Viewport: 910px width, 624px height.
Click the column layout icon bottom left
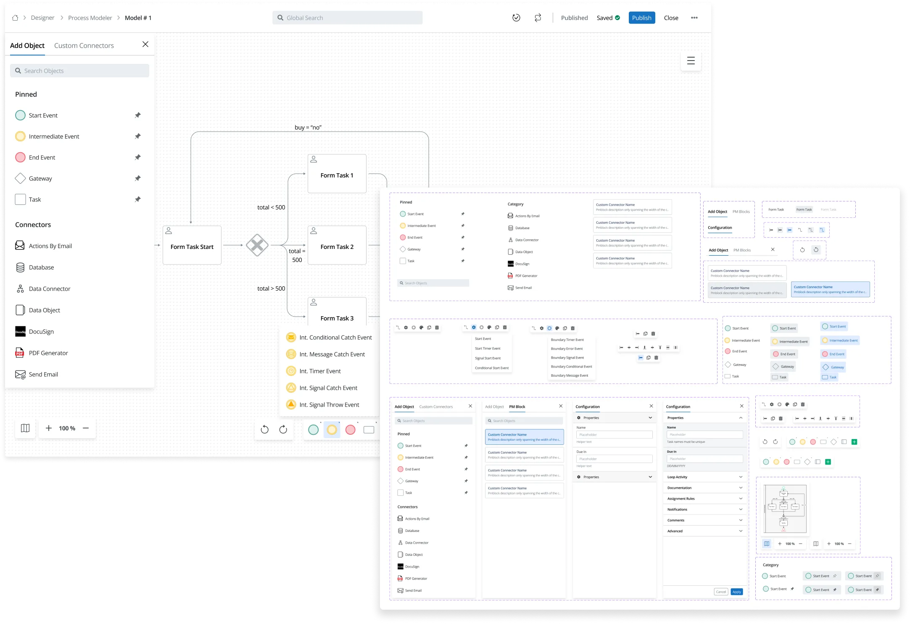coord(25,428)
